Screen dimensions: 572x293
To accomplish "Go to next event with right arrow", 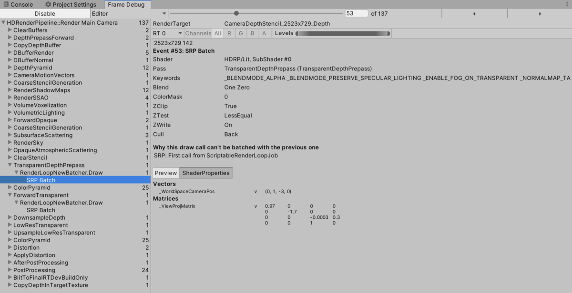I will point(540,14).
